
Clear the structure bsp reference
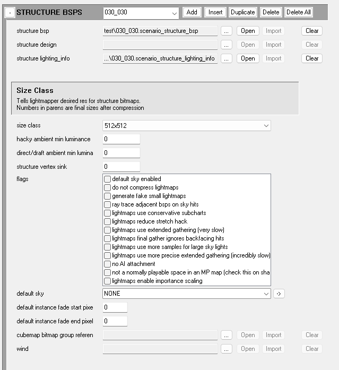(312, 31)
